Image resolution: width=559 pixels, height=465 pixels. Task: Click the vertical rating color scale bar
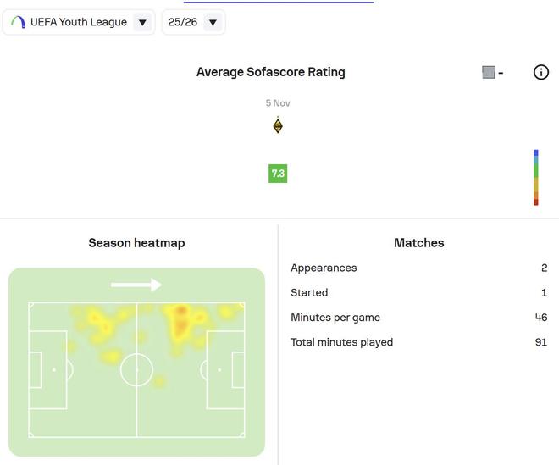pyautogui.click(x=536, y=178)
